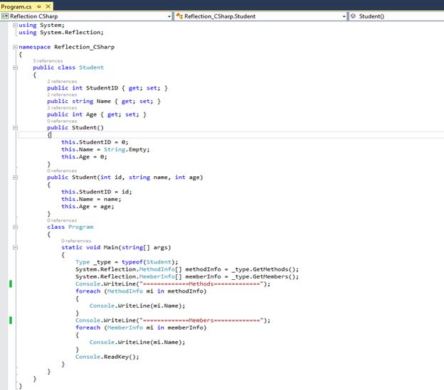Collapse the using directives block
The image size is (444, 390).
[x=15, y=25]
